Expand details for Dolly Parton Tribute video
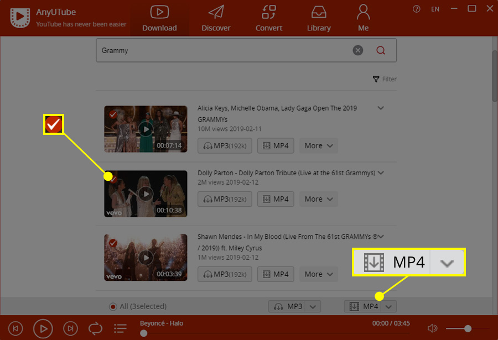The width and height of the screenshot is (498, 340). pos(381,173)
